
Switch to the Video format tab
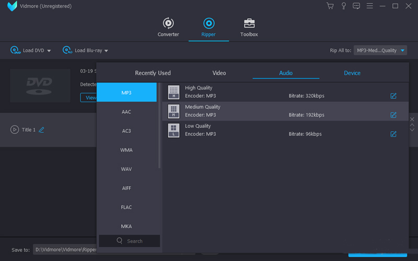[x=219, y=73]
